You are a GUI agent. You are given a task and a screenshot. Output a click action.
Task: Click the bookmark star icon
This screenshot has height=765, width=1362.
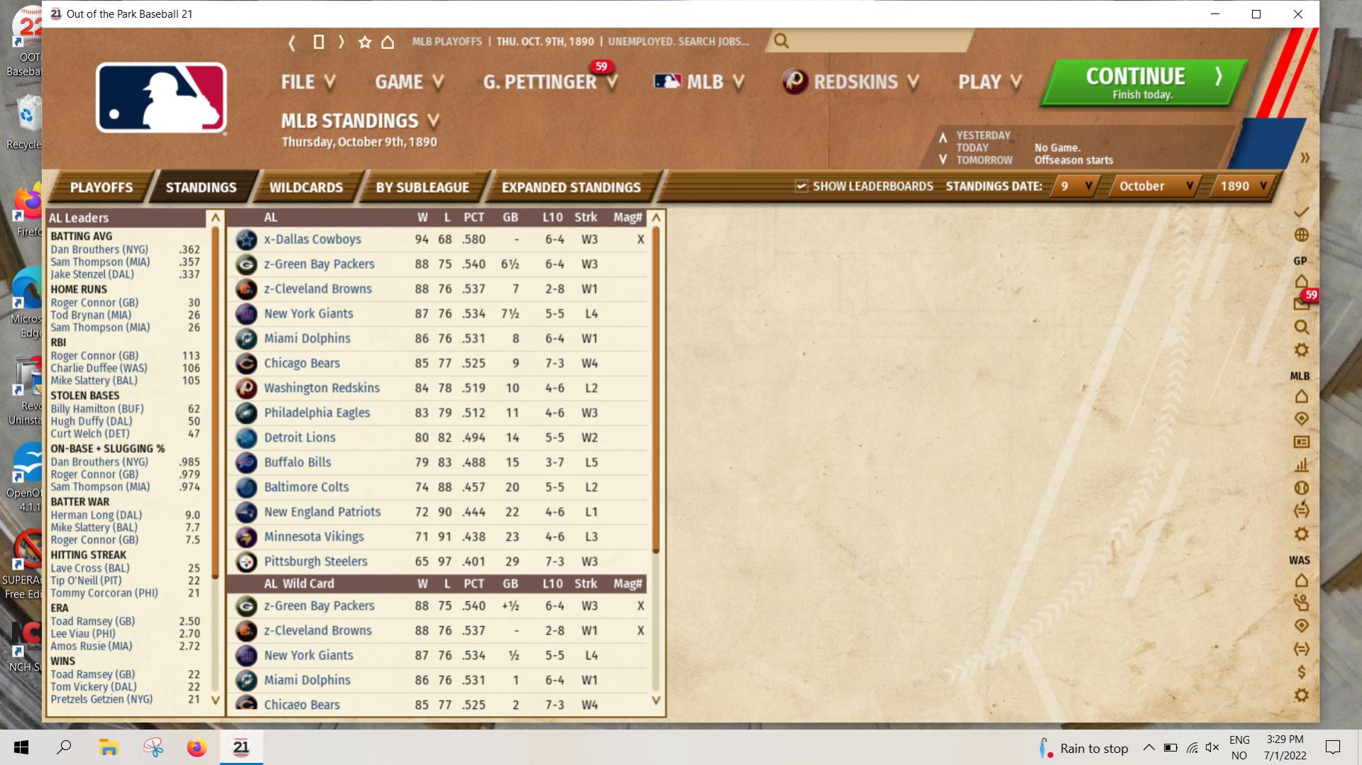[x=365, y=42]
